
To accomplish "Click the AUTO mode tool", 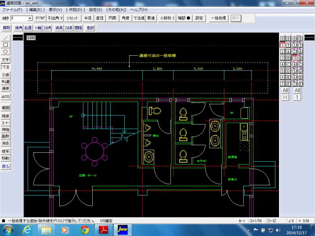I will click(x=5, y=97).
